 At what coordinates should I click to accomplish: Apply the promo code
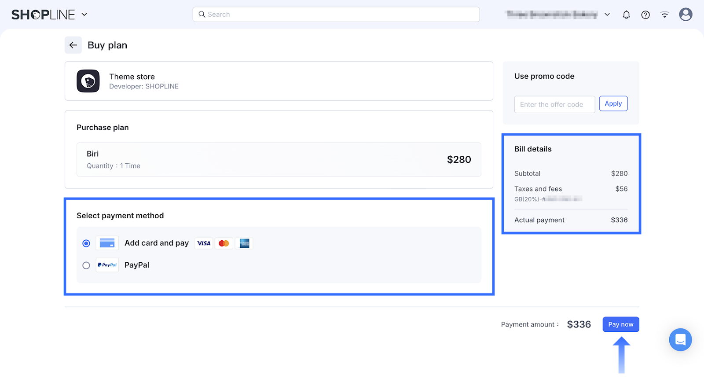coord(613,104)
